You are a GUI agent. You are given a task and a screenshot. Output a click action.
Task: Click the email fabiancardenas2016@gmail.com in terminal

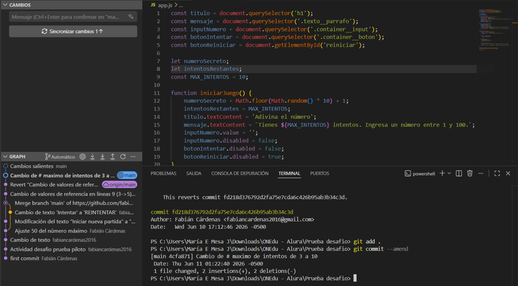(269, 219)
